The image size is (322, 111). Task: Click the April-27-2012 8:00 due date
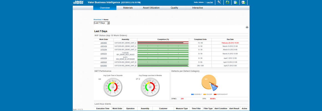pyautogui.click(x=230, y=66)
